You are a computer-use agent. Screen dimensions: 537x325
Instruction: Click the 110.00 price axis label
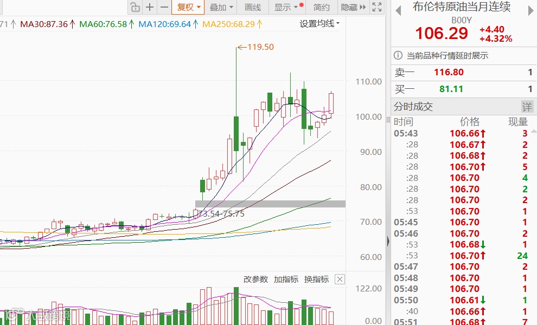coord(368,81)
